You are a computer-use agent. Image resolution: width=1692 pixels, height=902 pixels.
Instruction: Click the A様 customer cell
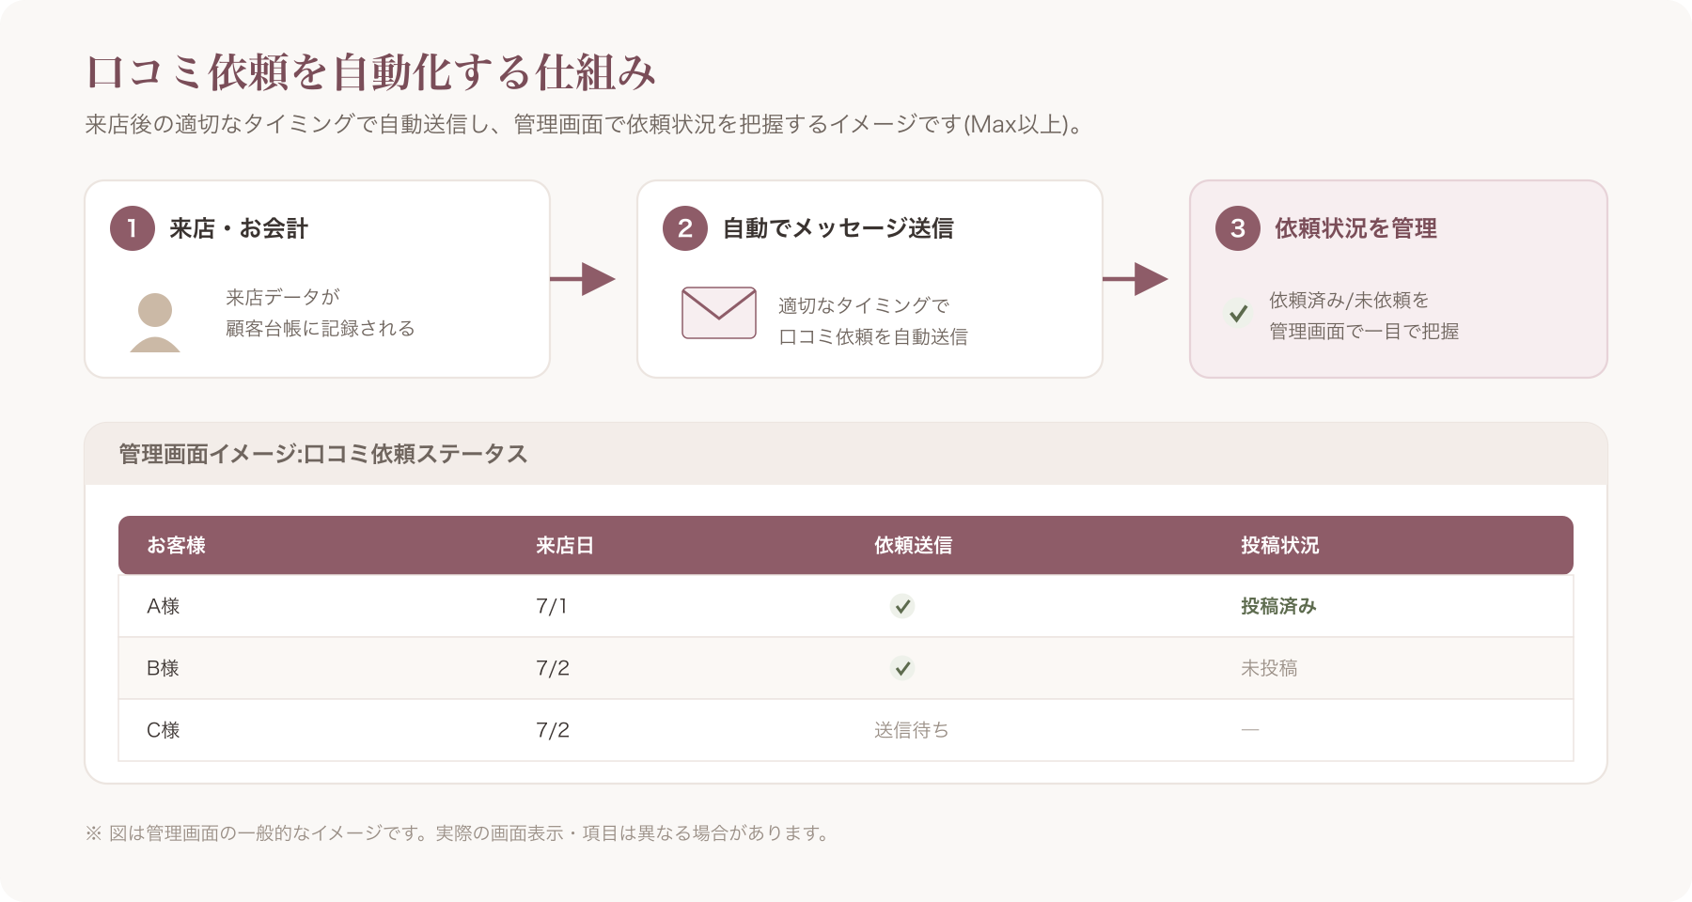click(x=164, y=606)
